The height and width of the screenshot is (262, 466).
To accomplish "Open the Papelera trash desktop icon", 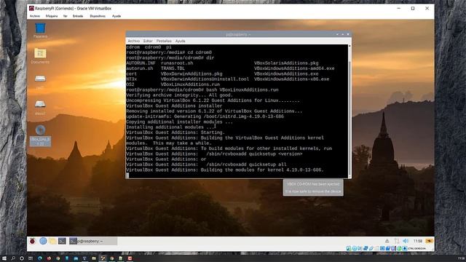I will click(40, 31).
